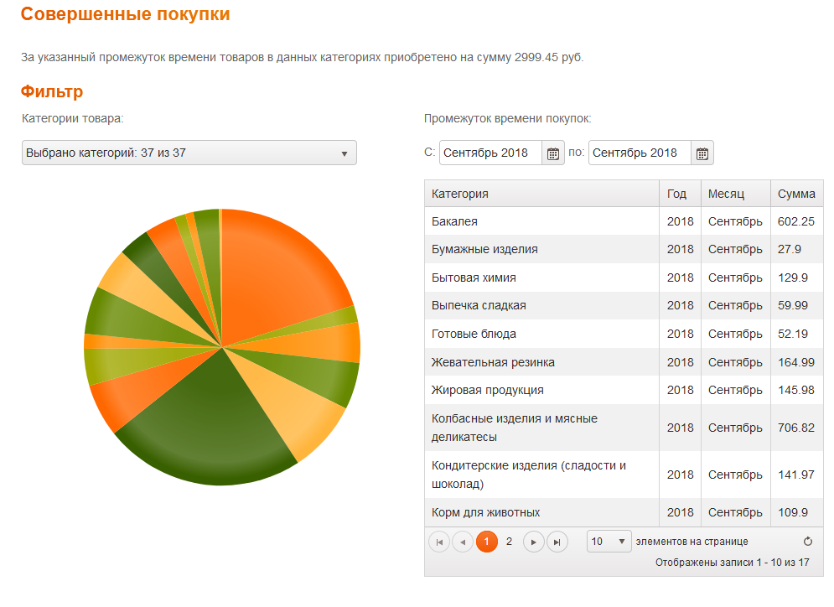Click the Совершенные покупки heading
This screenshot has width=834, height=607.
coord(126,13)
